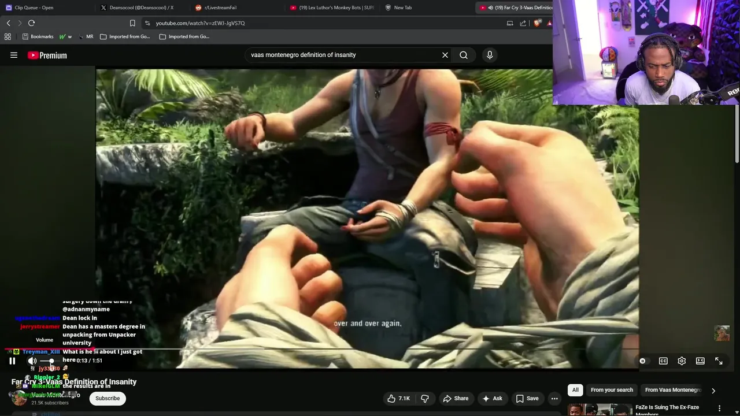This screenshot has width=740, height=416.
Task: Toggle closed captions on the player
Action: tap(663, 361)
